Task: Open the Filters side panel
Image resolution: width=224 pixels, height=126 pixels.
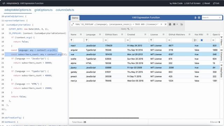Action: click(222, 41)
